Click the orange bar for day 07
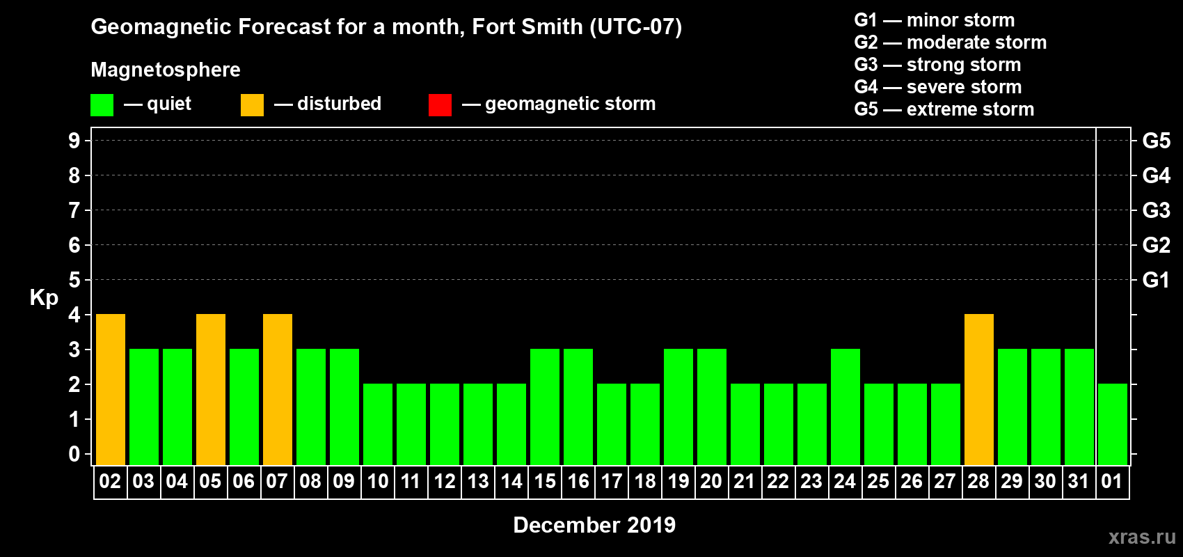1183x557 pixels. coord(278,390)
